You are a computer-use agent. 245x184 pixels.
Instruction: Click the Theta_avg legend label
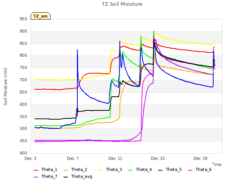pyautogui.click(x=82, y=176)
